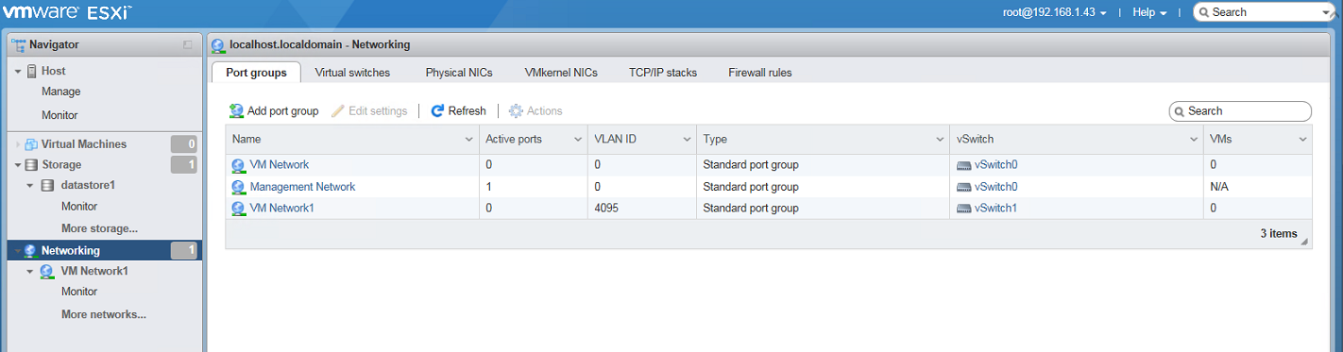Click the Navigator panel minimize icon
The height and width of the screenshot is (352, 1343).
pos(188,44)
